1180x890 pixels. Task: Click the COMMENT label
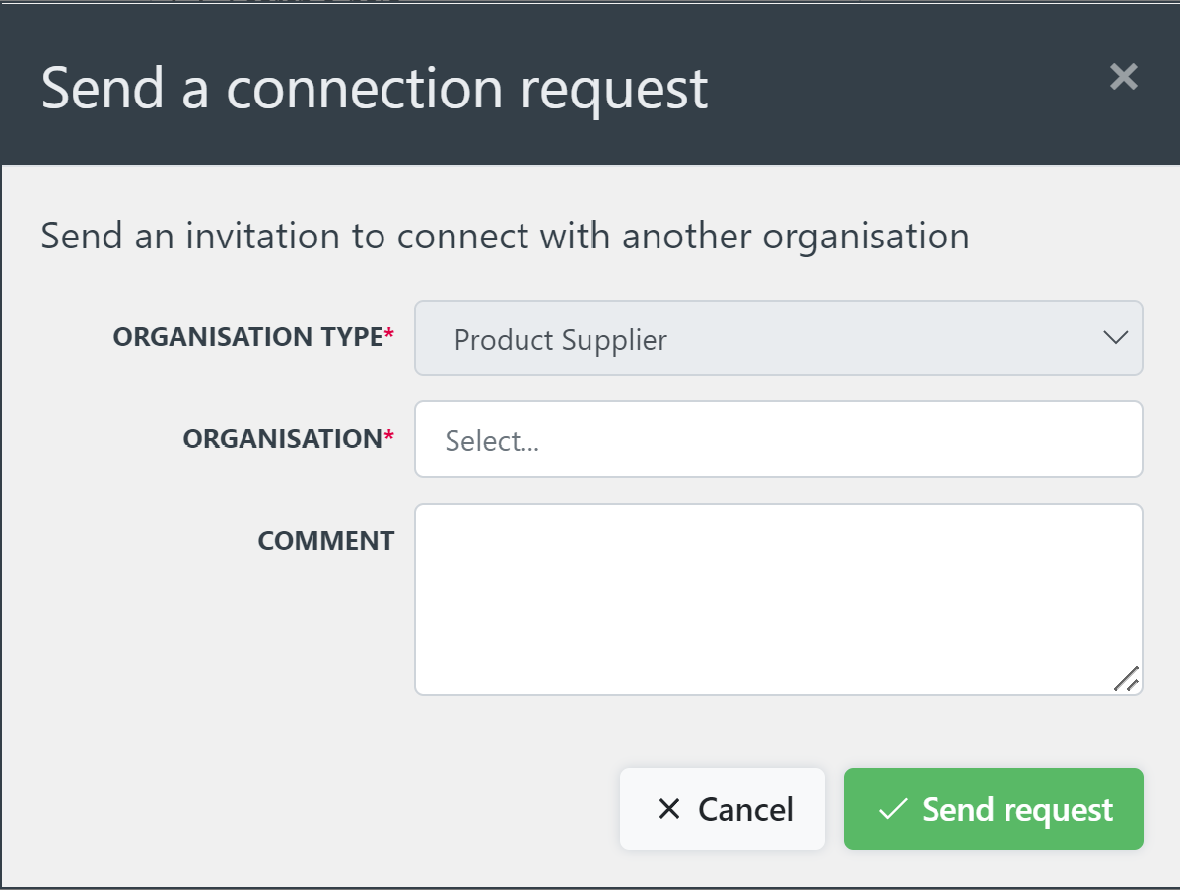tap(326, 540)
